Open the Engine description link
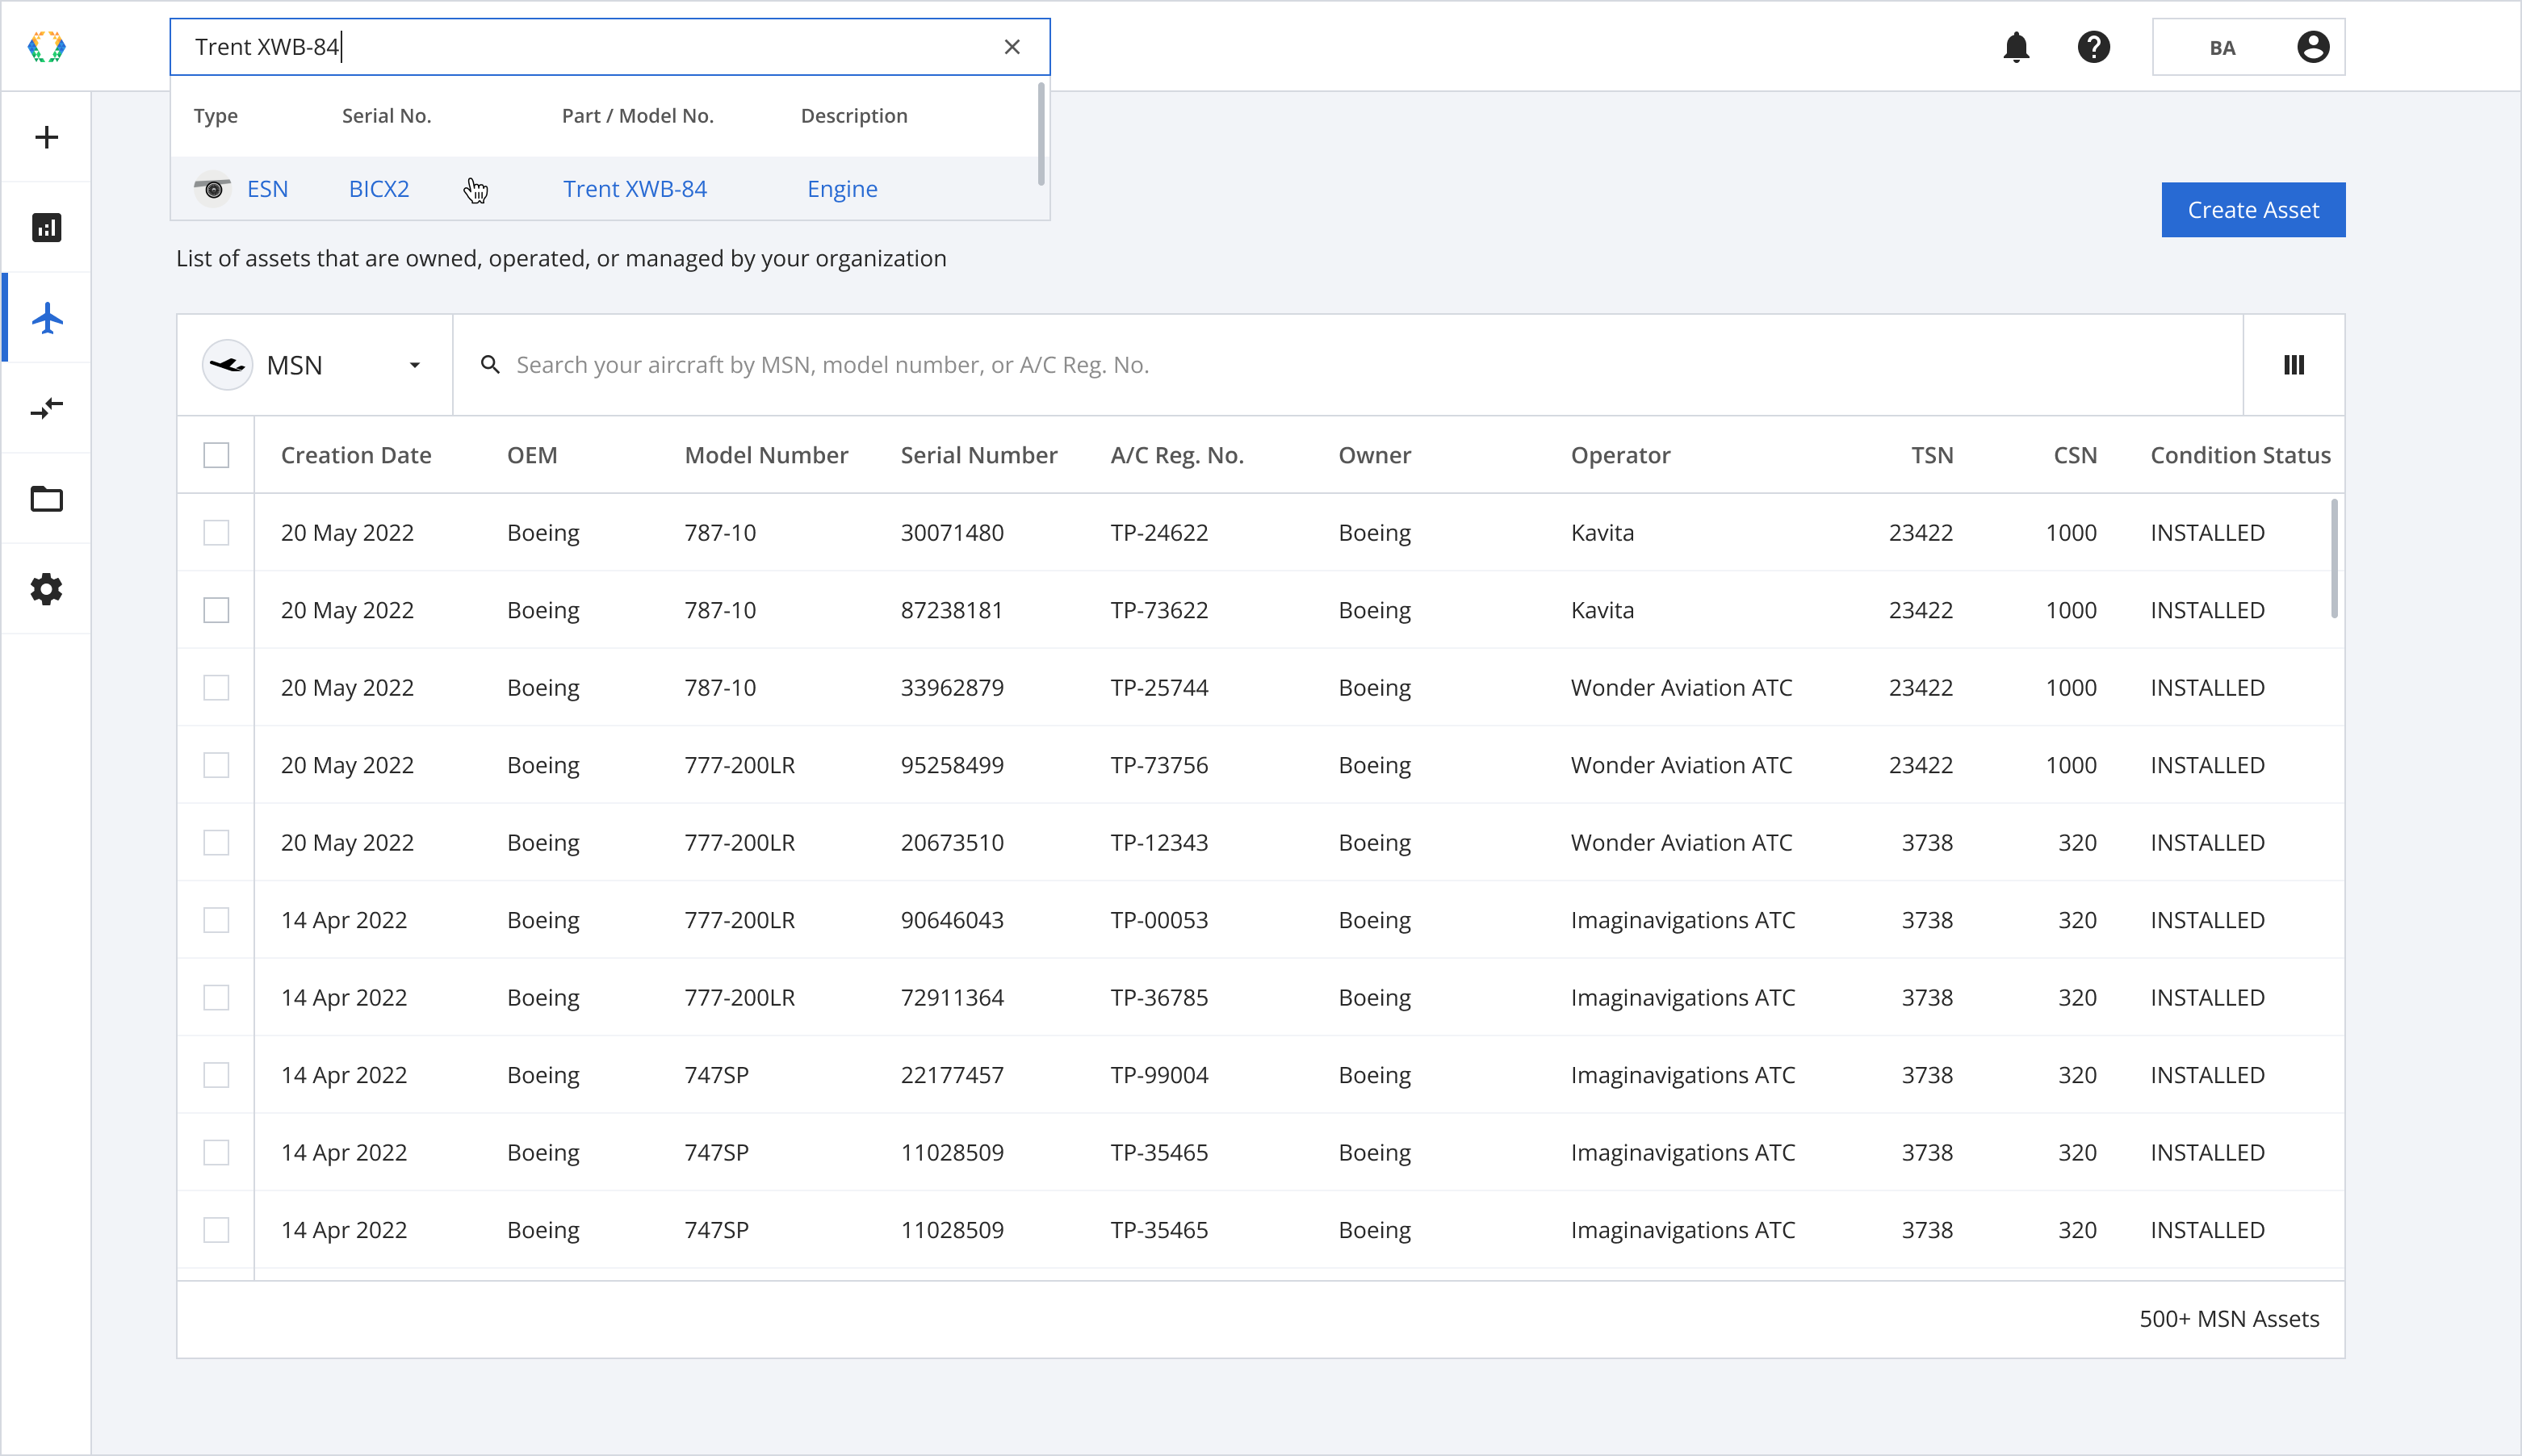 (842, 189)
